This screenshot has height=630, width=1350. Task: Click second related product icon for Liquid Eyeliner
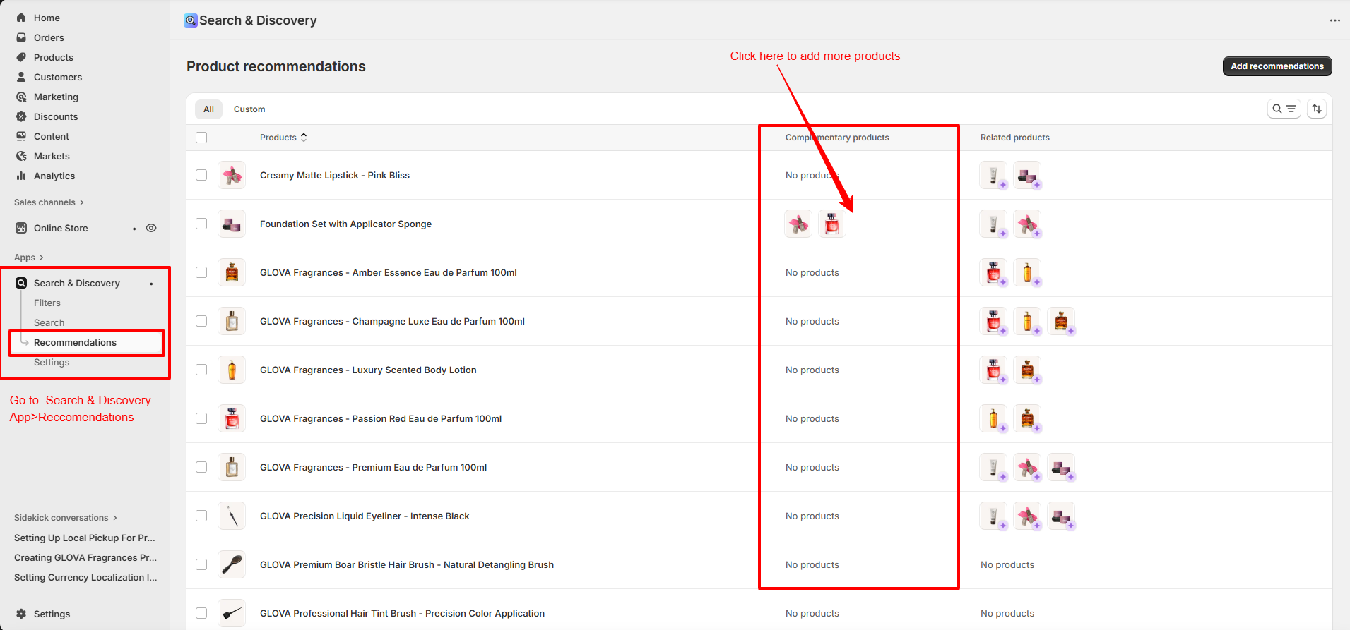[1027, 516]
